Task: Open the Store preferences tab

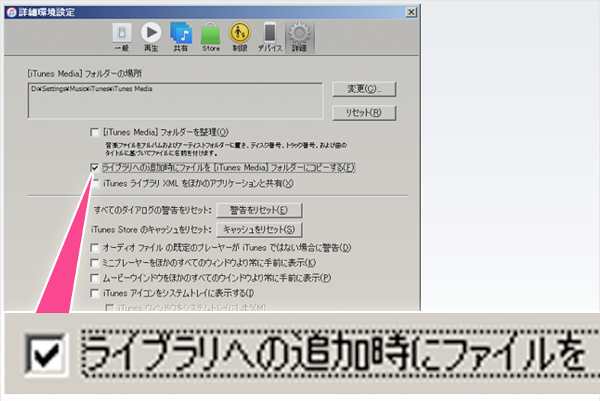Action: [211, 37]
